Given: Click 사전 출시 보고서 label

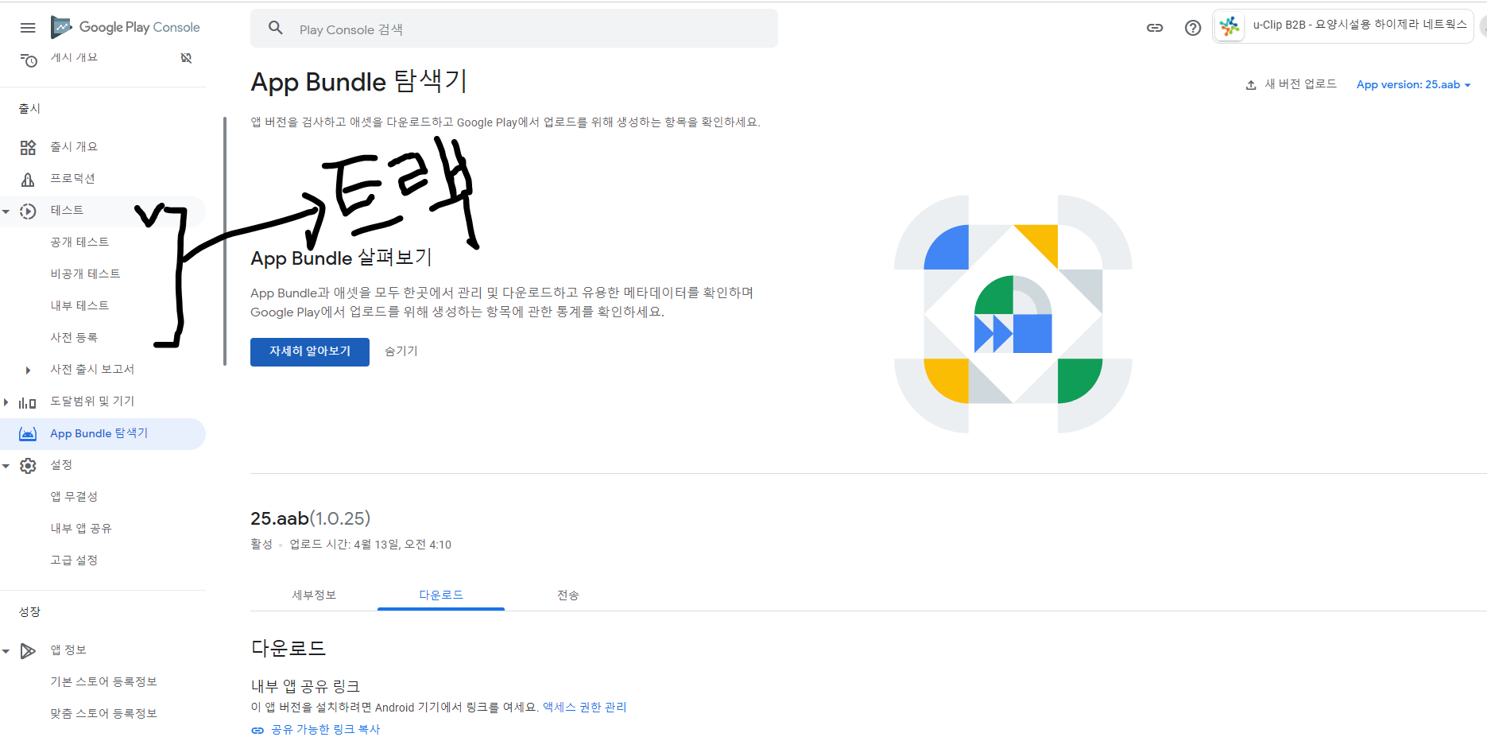Looking at the screenshot, I should pyautogui.click(x=92, y=370).
